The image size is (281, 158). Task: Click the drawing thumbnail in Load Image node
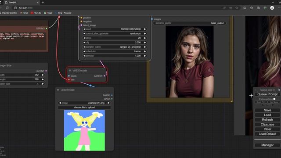[84, 130]
